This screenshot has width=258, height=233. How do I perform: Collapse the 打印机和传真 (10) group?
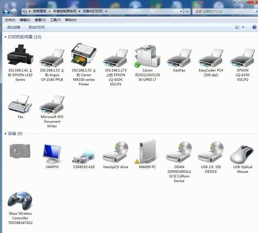5,37
